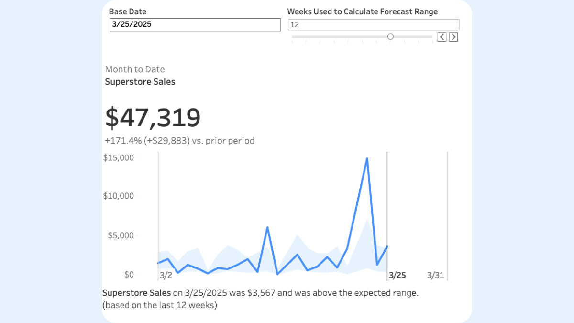Select the slider handle for forecast weeks
This screenshot has width=574, height=323.
point(390,36)
